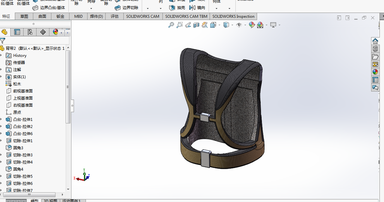This screenshot has width=384, height=202.
Task: Open SOLIDWORKS Resources home icon
Action: [x=375, y=41]
